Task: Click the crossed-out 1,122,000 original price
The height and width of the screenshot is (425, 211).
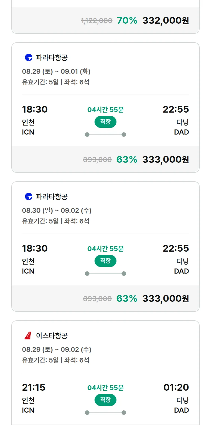Action: pos(96,21)
